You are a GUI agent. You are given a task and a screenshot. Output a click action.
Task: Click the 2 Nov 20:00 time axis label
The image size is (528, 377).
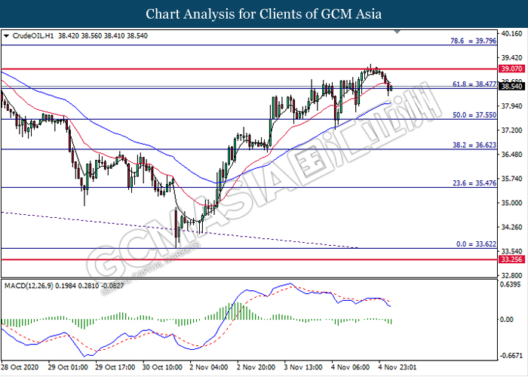pos(256,367)
